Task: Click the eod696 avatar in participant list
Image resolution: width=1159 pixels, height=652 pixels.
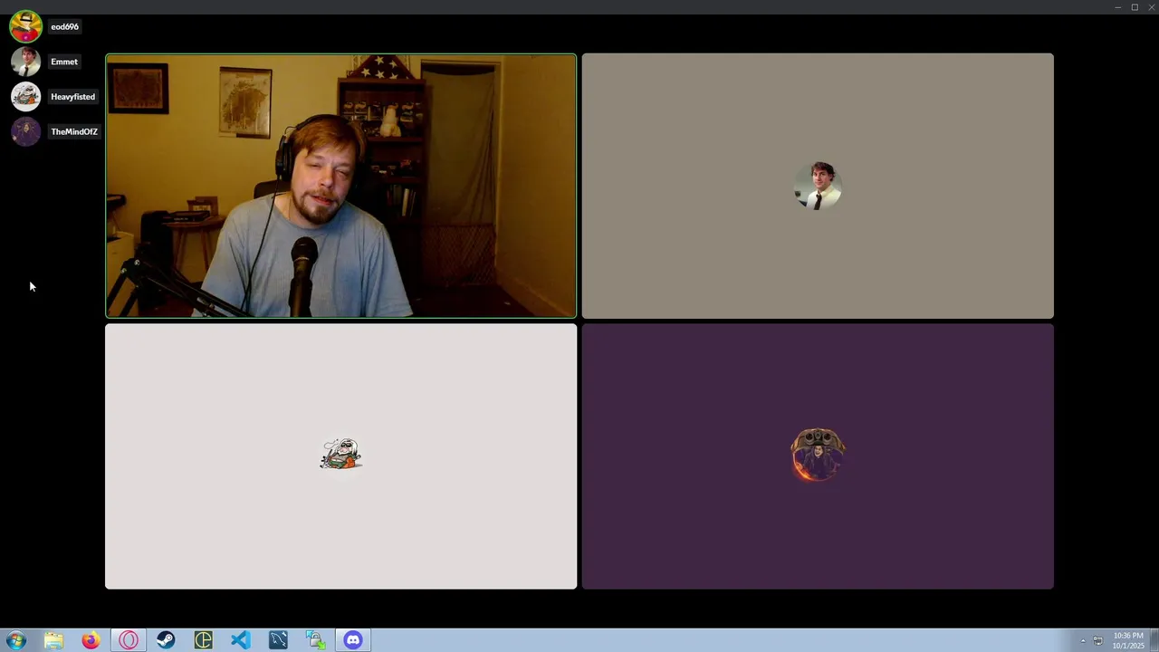Action: point(25,26)
